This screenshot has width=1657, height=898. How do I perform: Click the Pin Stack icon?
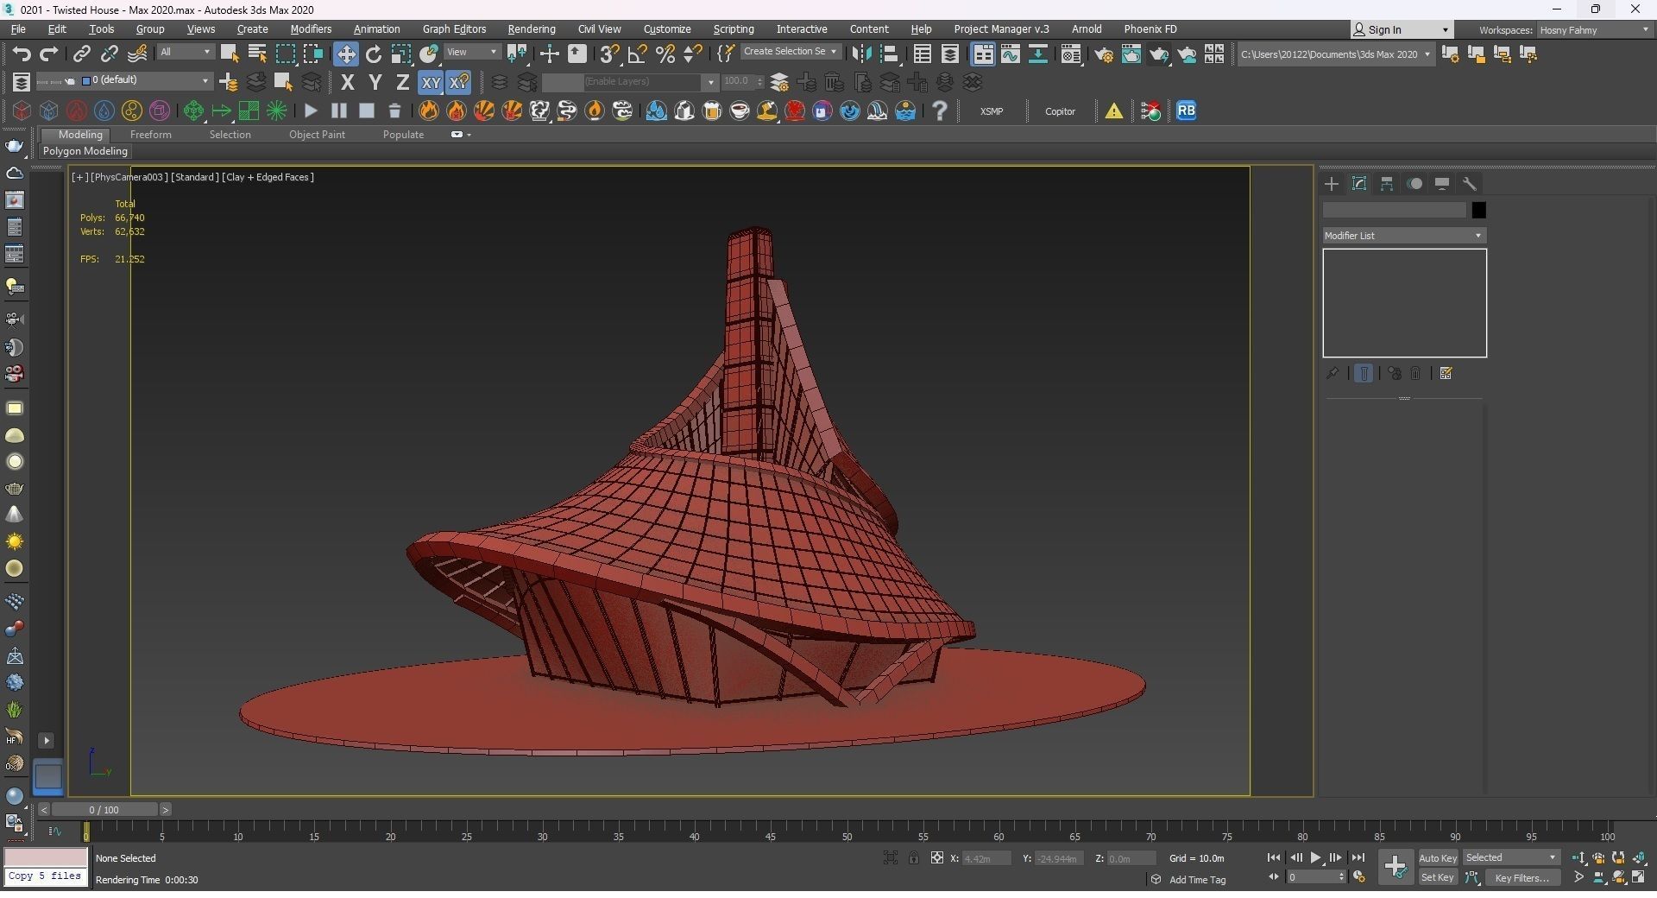(1333, 374)
